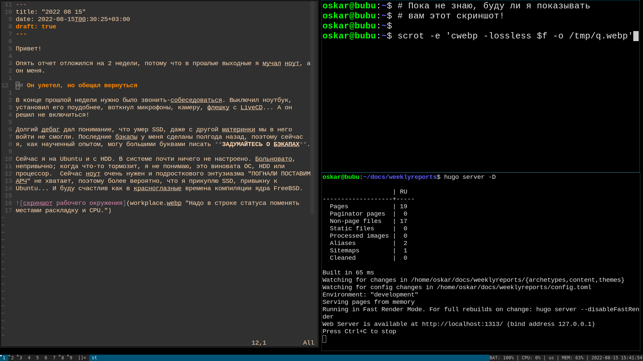The image size is (643, 361).
Task: Click the BAT: 100% status entry
Action: [x=502, y=358]
